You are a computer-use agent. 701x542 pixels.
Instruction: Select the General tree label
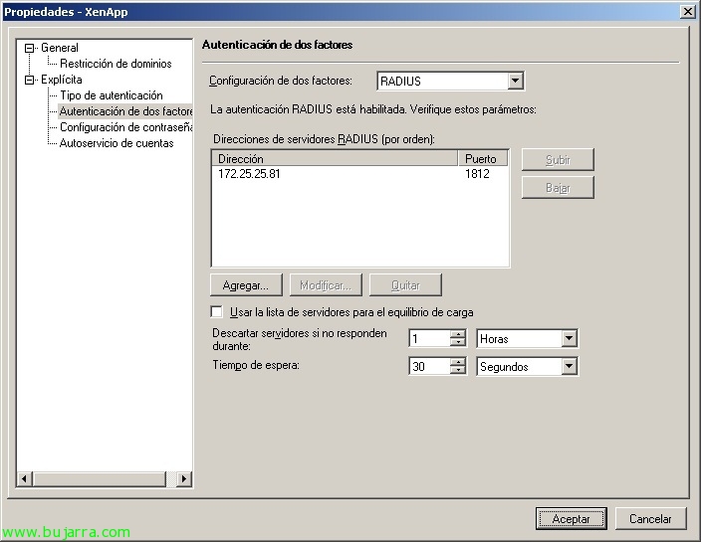[x=60, y=48]
